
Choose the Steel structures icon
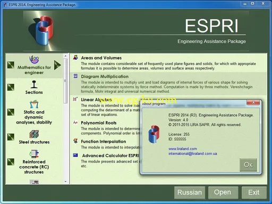pos(34,134)
